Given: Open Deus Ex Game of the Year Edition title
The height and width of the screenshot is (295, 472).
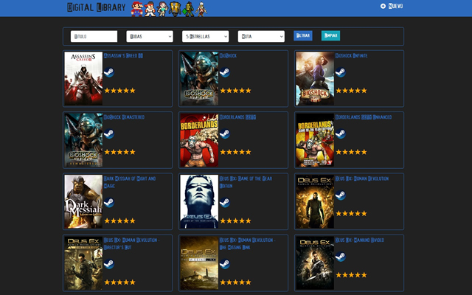Looking at the screenshot, I should [x=246, y=182].
